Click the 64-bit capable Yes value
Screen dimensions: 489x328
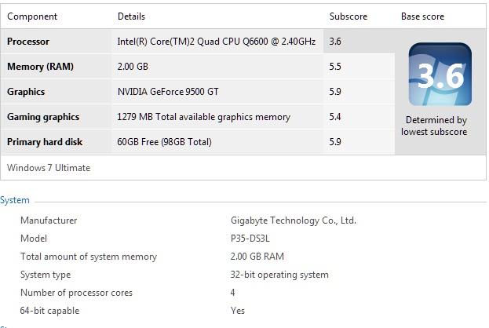tap(238, 311)
